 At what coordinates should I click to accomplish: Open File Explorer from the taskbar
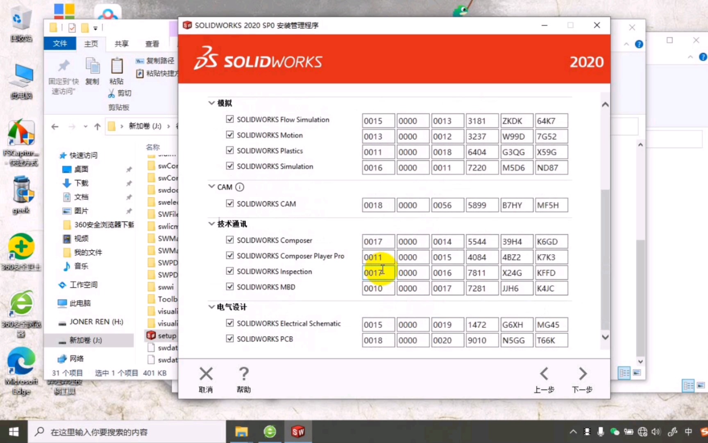(x=242, y=431)
